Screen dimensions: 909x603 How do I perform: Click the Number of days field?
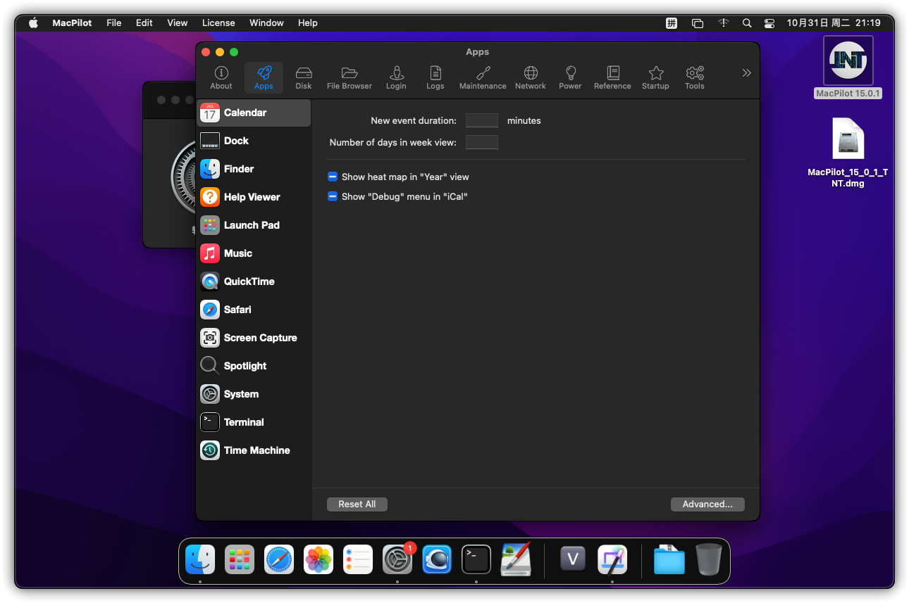pos(481,143)
